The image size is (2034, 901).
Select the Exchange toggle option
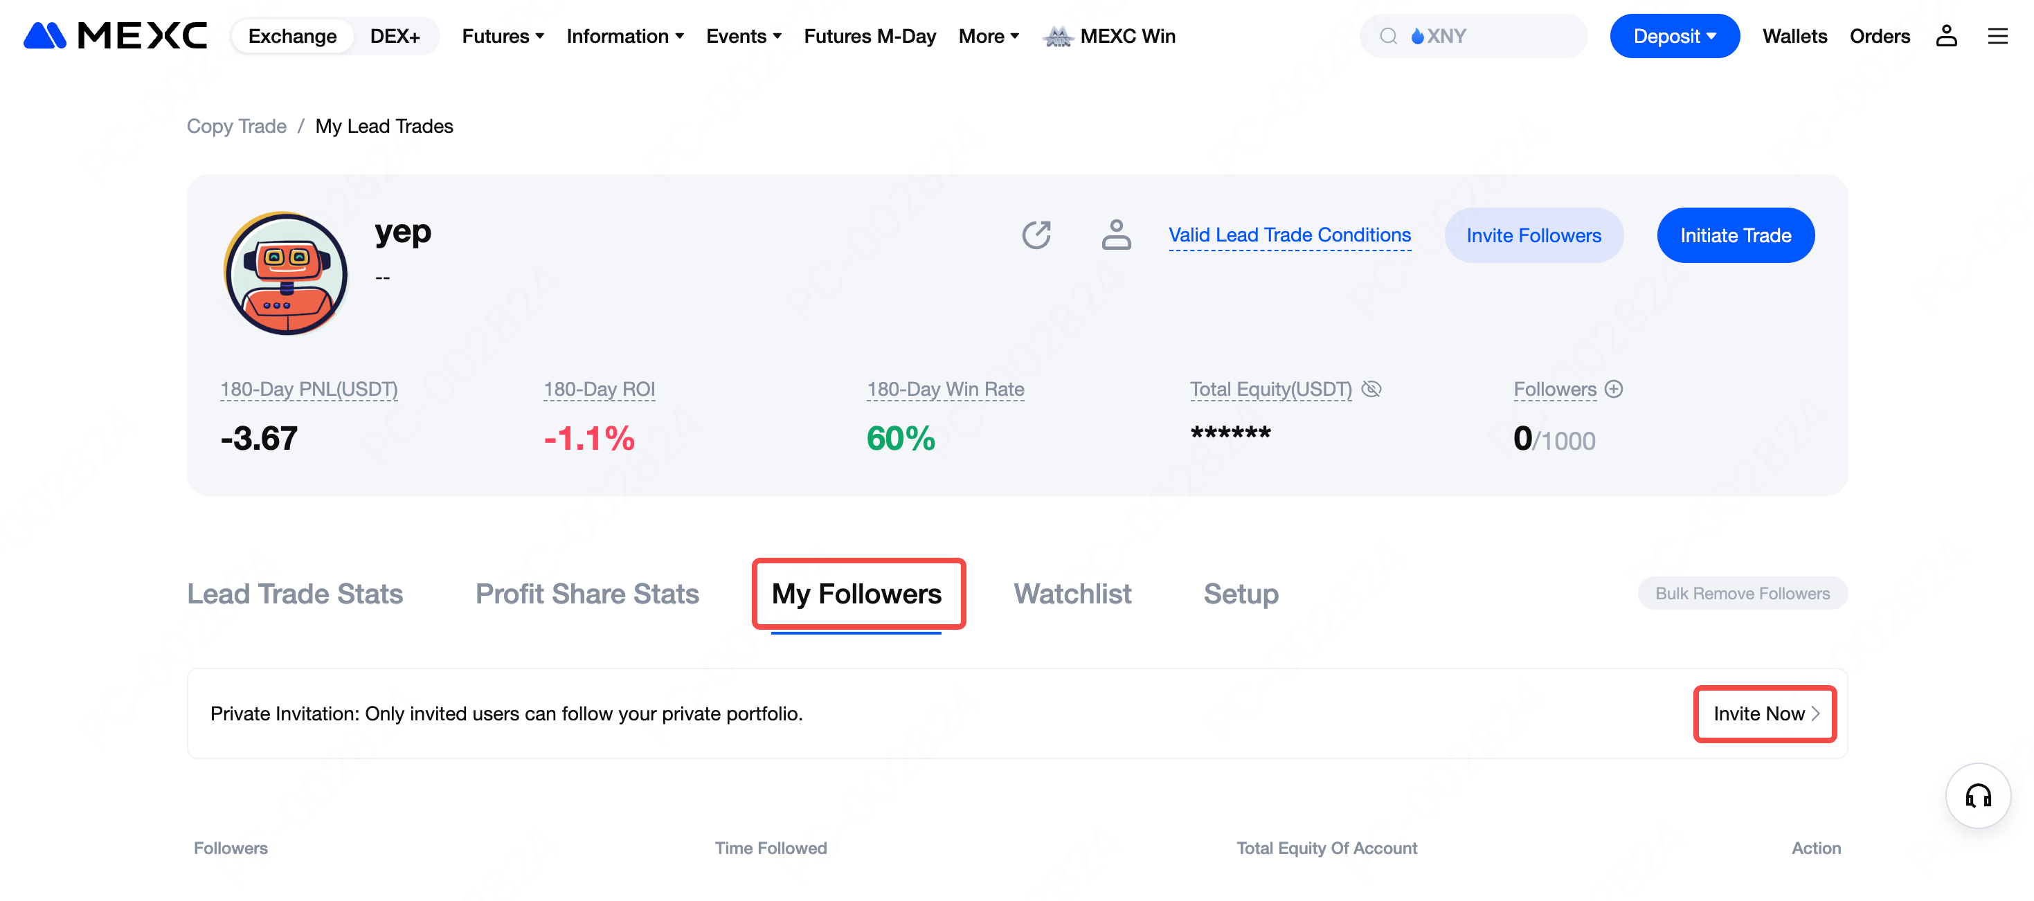292,36
